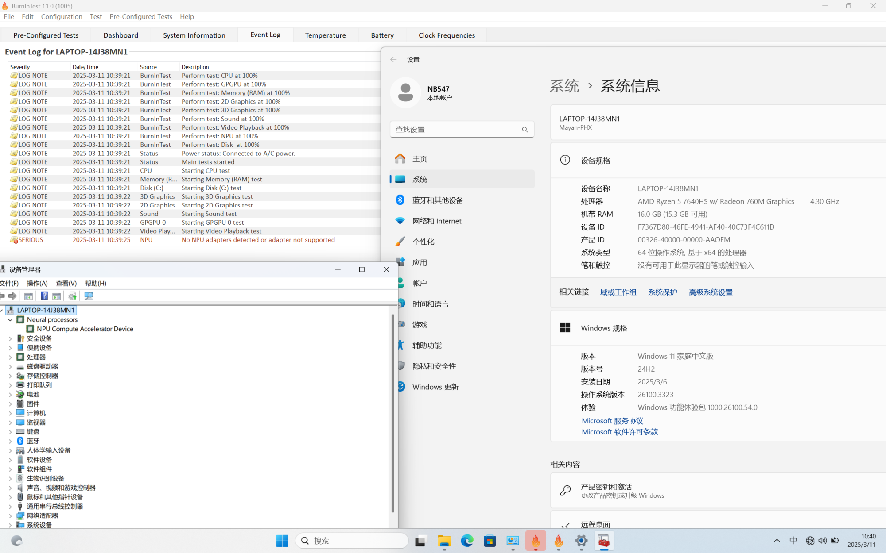Screen dimensions: 886x553
Task: Expand 处理器 in Device Manager tree
Action: [10, 357]
